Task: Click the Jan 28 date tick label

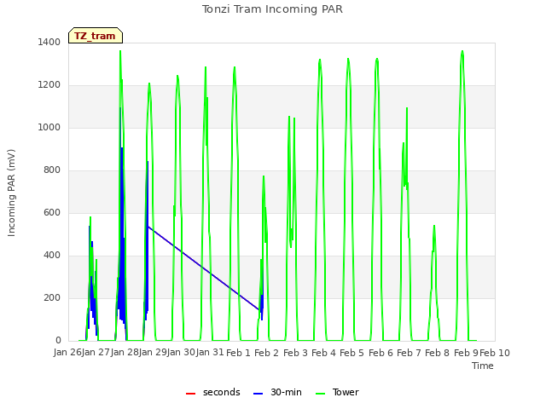Action: [x=125, y=353]
